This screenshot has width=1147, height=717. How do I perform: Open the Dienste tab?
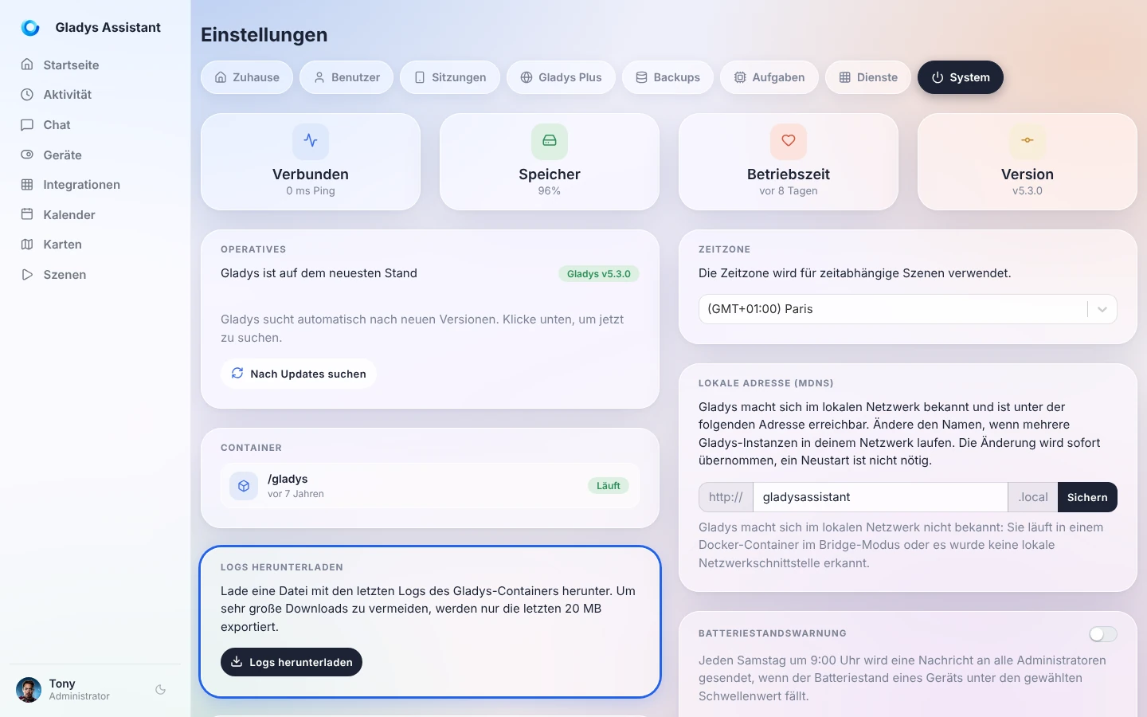point(868,77)
